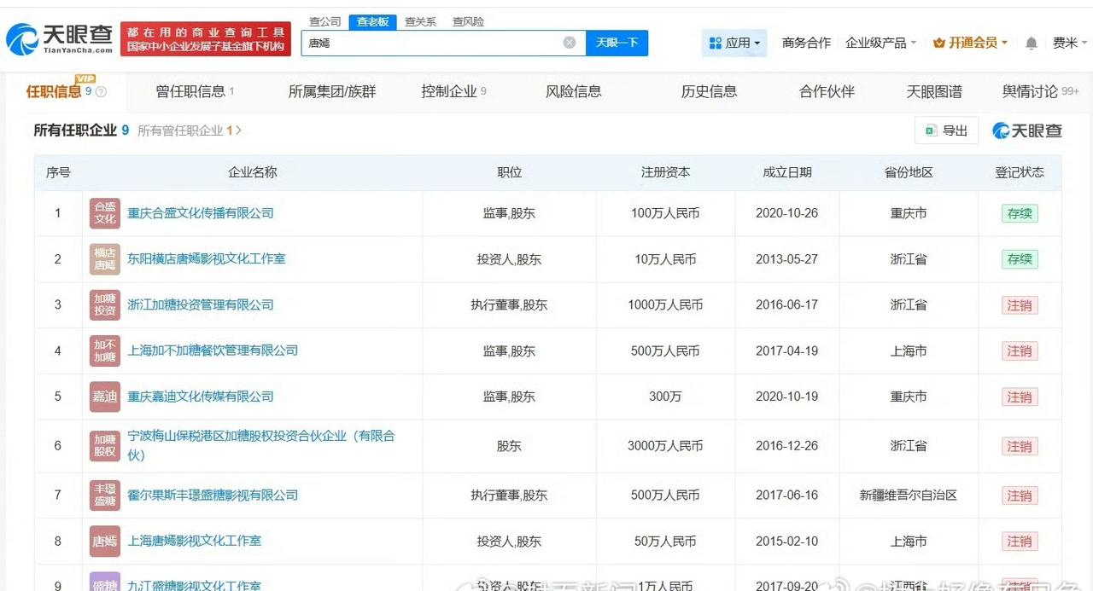Open the 横店唐嫣 company logo icon

[105, 259]
